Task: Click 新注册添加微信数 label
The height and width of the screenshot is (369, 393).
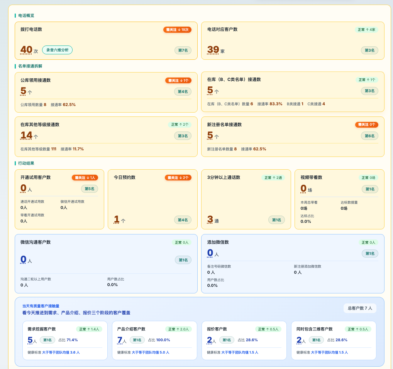Action: point(308,266)
